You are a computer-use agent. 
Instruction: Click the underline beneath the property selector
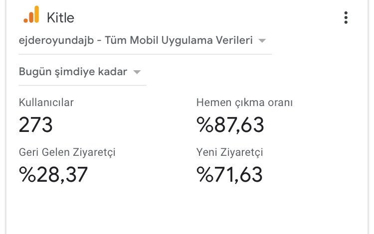click(145, 54)
